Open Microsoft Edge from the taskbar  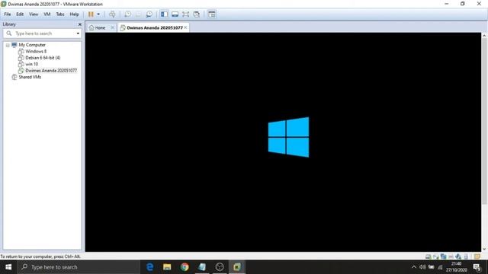[149, 267]
